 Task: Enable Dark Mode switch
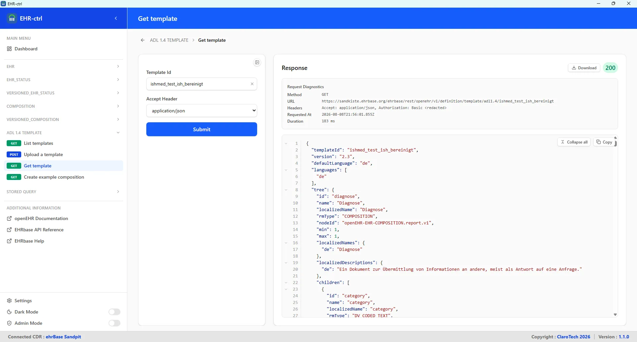114,312
